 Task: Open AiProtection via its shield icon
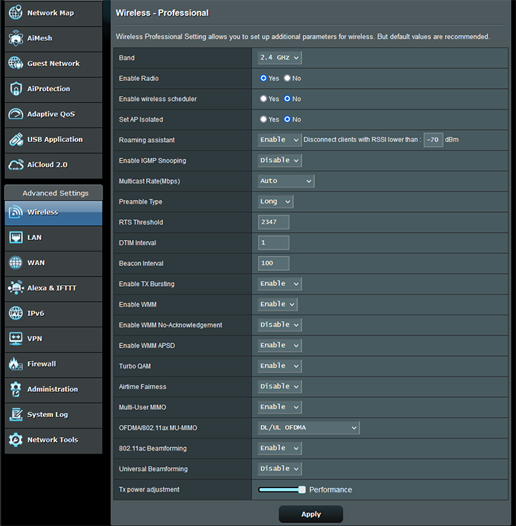(16, 89)
